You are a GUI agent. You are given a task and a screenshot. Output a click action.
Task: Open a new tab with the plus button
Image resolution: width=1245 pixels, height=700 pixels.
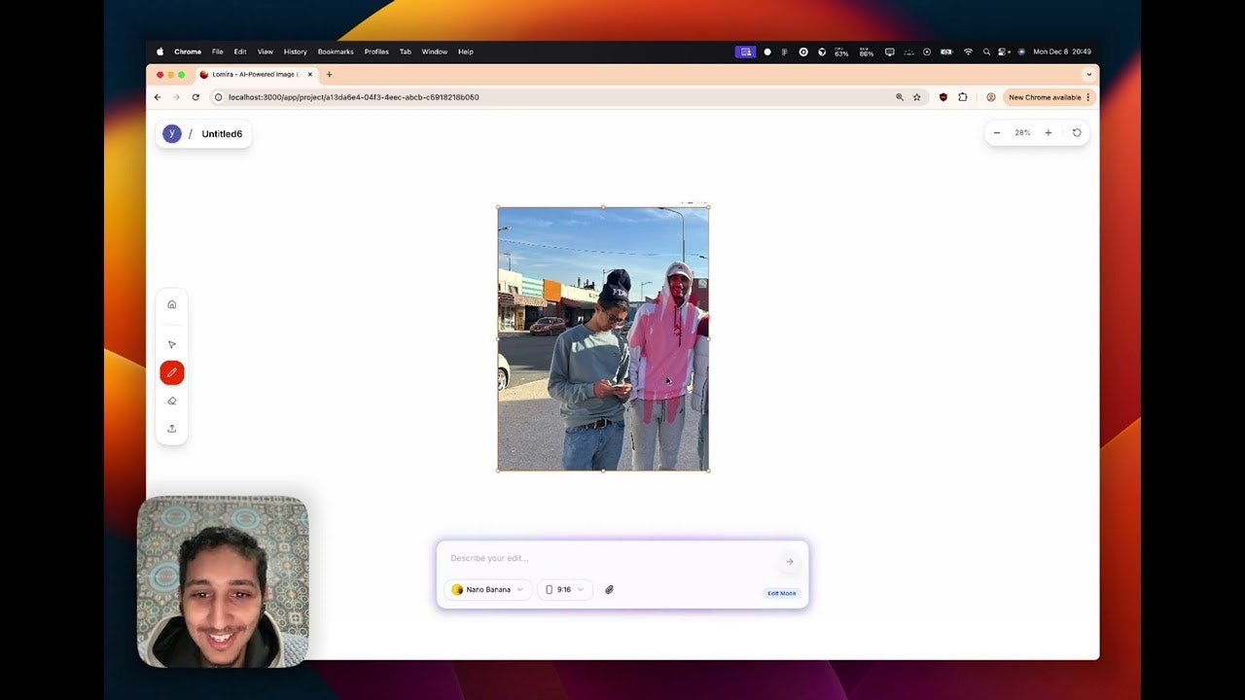pyautogui.click(x=329, y=75)
